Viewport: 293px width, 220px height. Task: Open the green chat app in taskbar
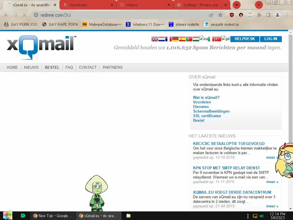pos(23,216)
